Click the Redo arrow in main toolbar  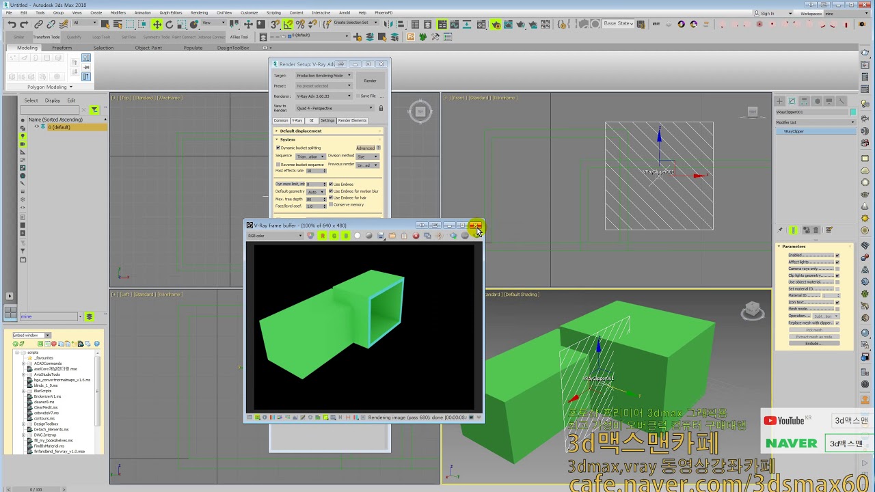tap(24, 24)
